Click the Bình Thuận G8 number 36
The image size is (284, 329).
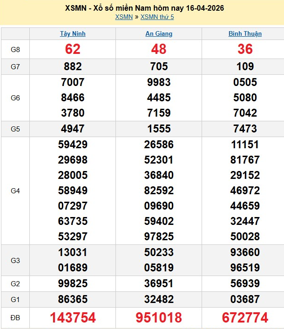(245, 49)
